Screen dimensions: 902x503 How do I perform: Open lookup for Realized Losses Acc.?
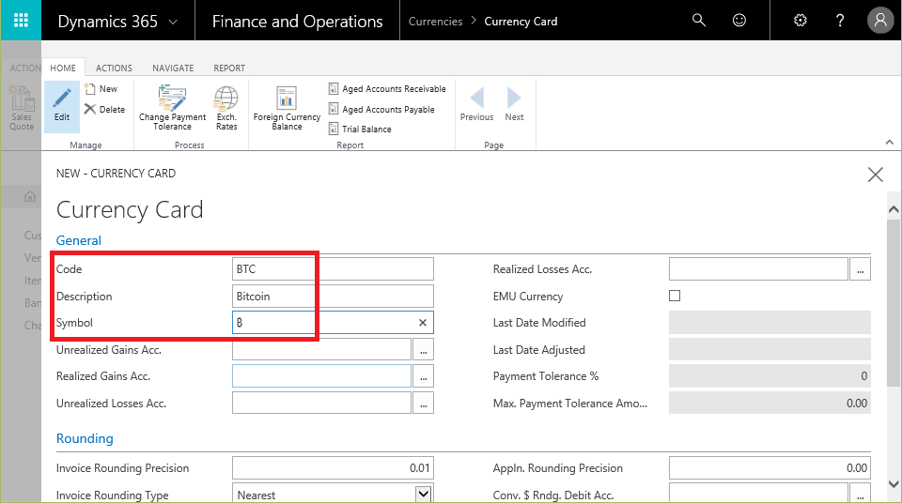[x=860, y=269]
